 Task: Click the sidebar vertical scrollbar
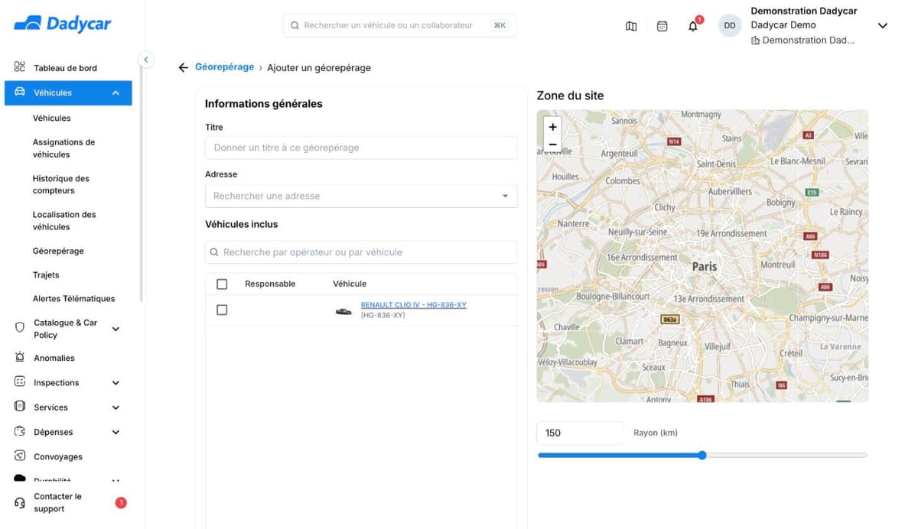tap(141, 183)
